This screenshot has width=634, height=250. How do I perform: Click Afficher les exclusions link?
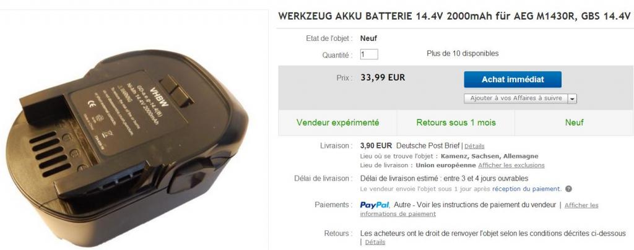tap(511, 165)
